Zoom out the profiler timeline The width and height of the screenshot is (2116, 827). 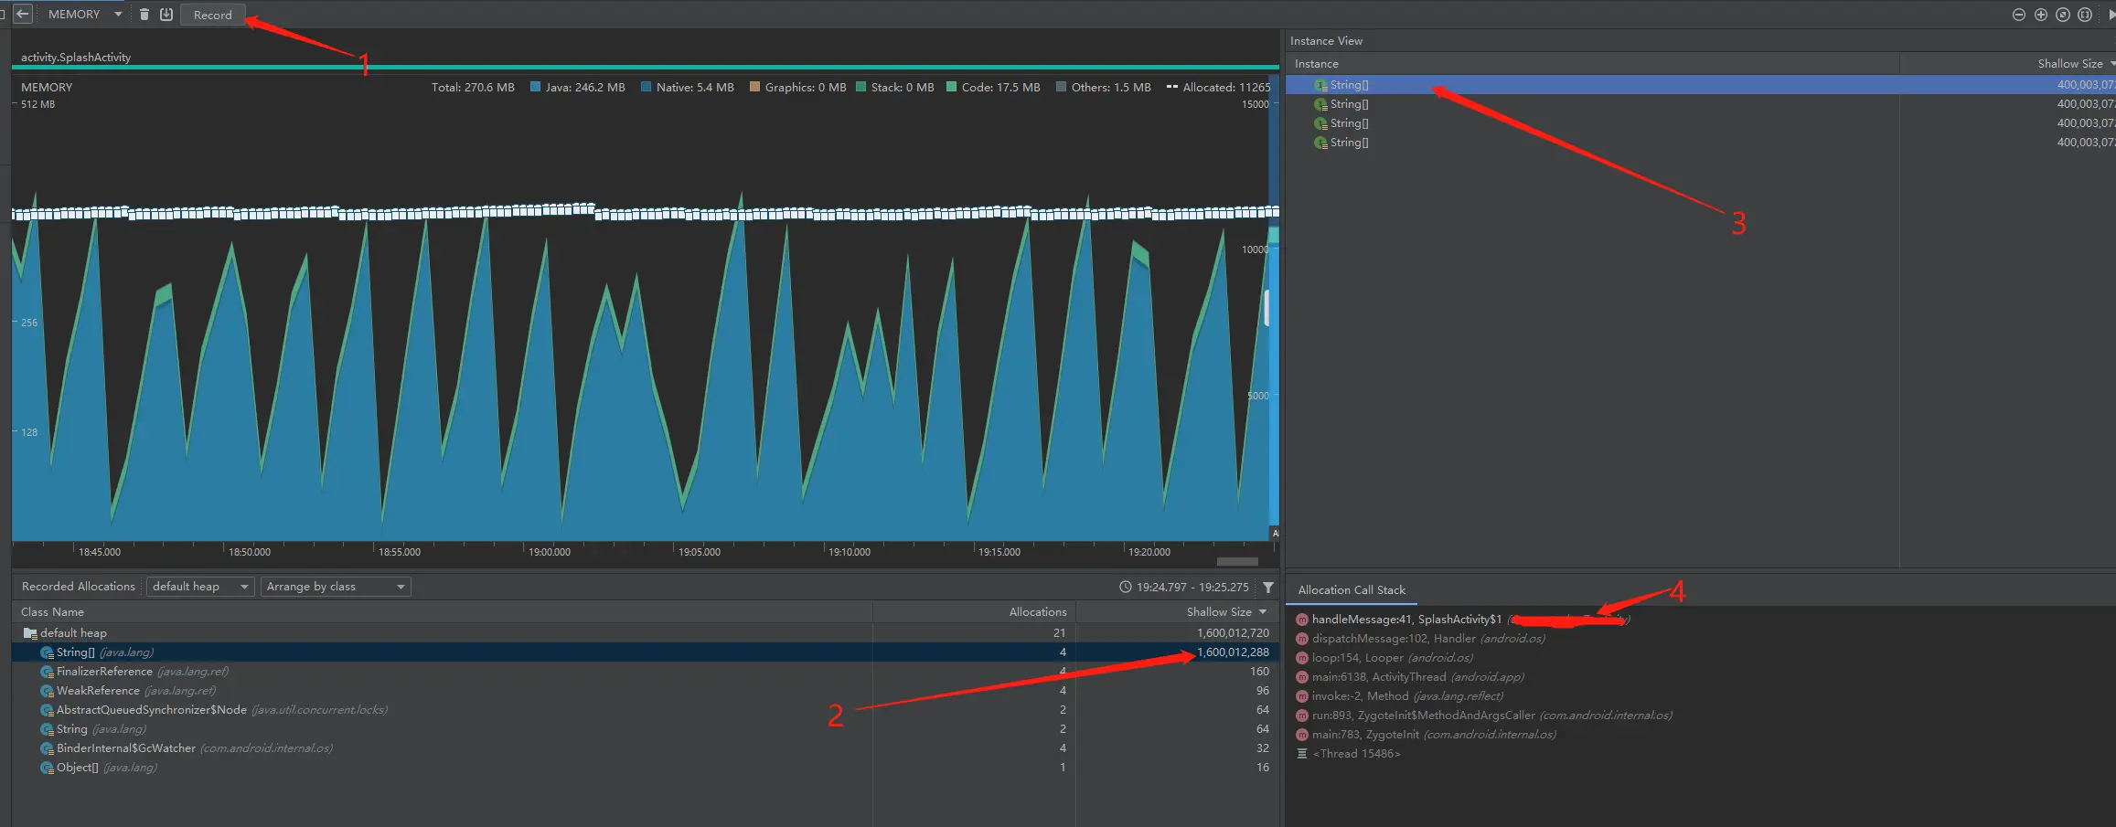point(2019,15)
